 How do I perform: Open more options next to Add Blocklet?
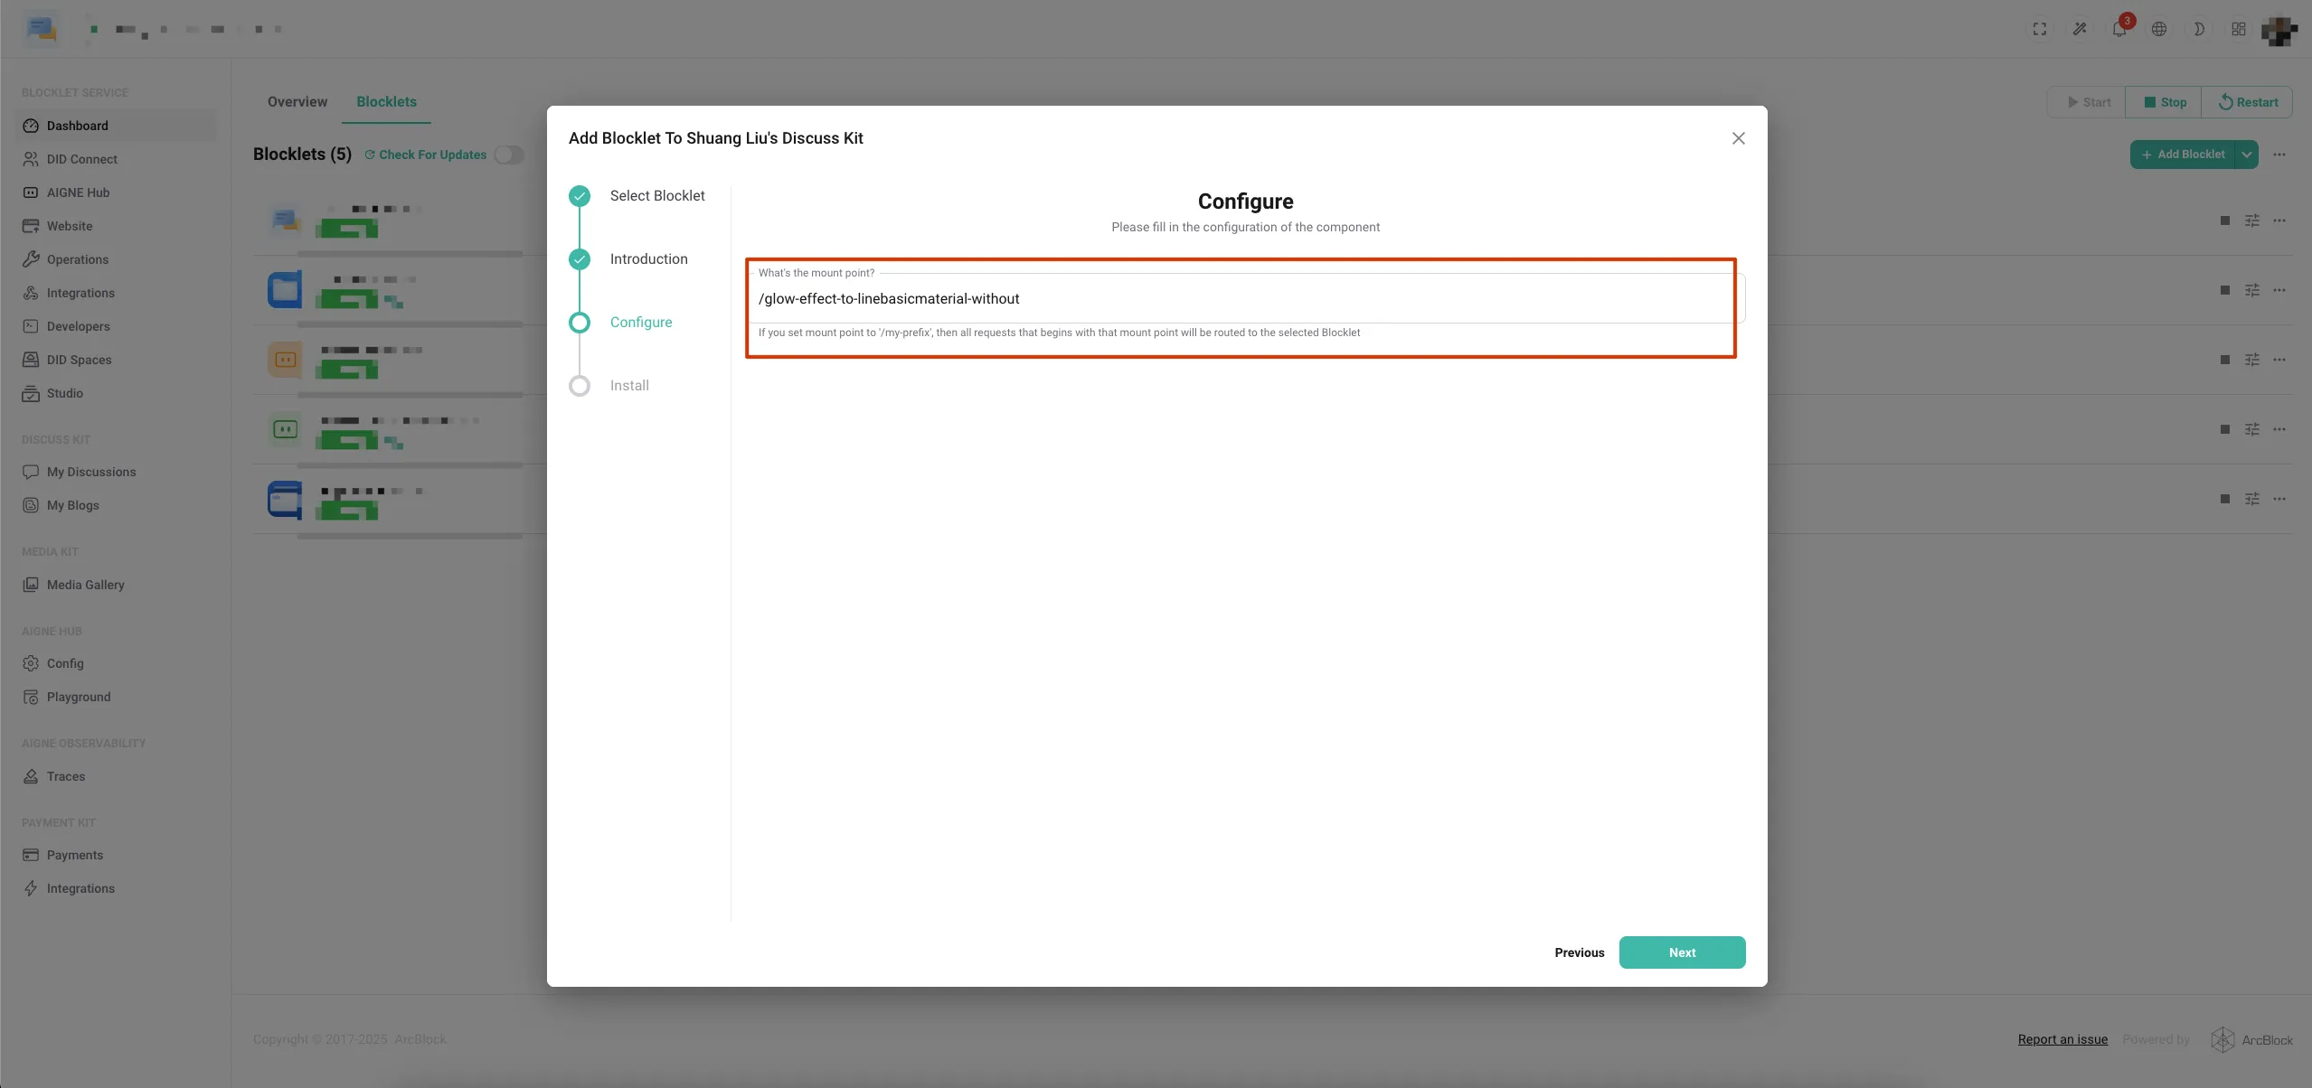click(2279, 155)
